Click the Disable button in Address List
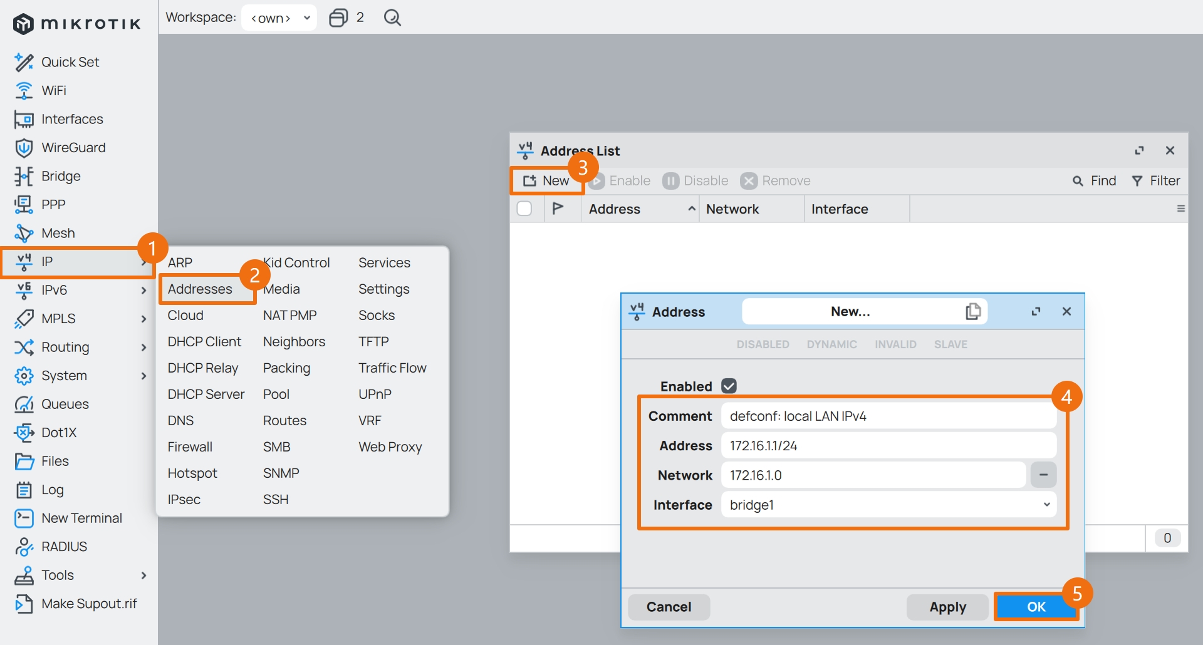 pos(695,181)
